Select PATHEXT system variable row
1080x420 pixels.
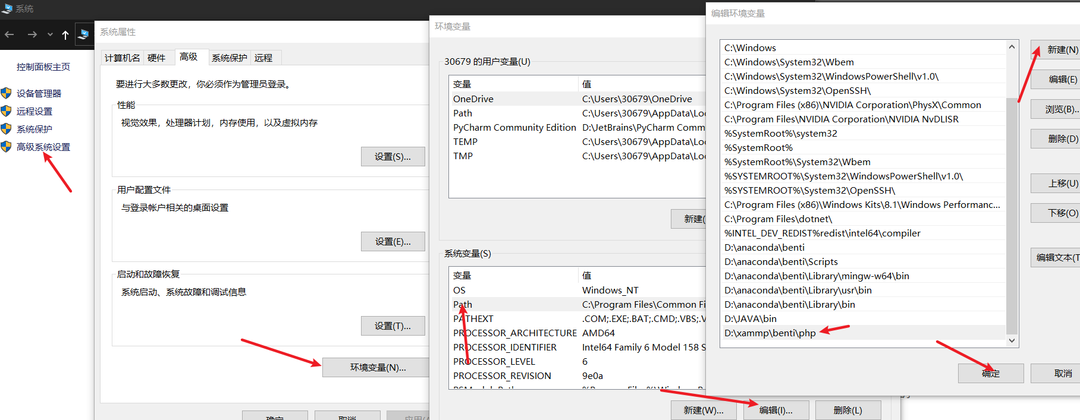pos(577,319)
